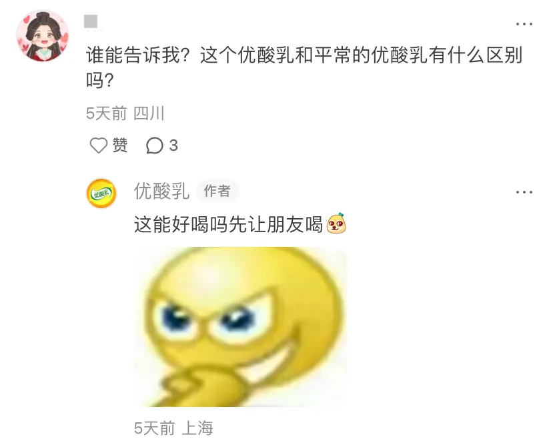551x447 pixels.
Task: Tap the 5天前 四川 timestamp
Action: tap(125, 113)
